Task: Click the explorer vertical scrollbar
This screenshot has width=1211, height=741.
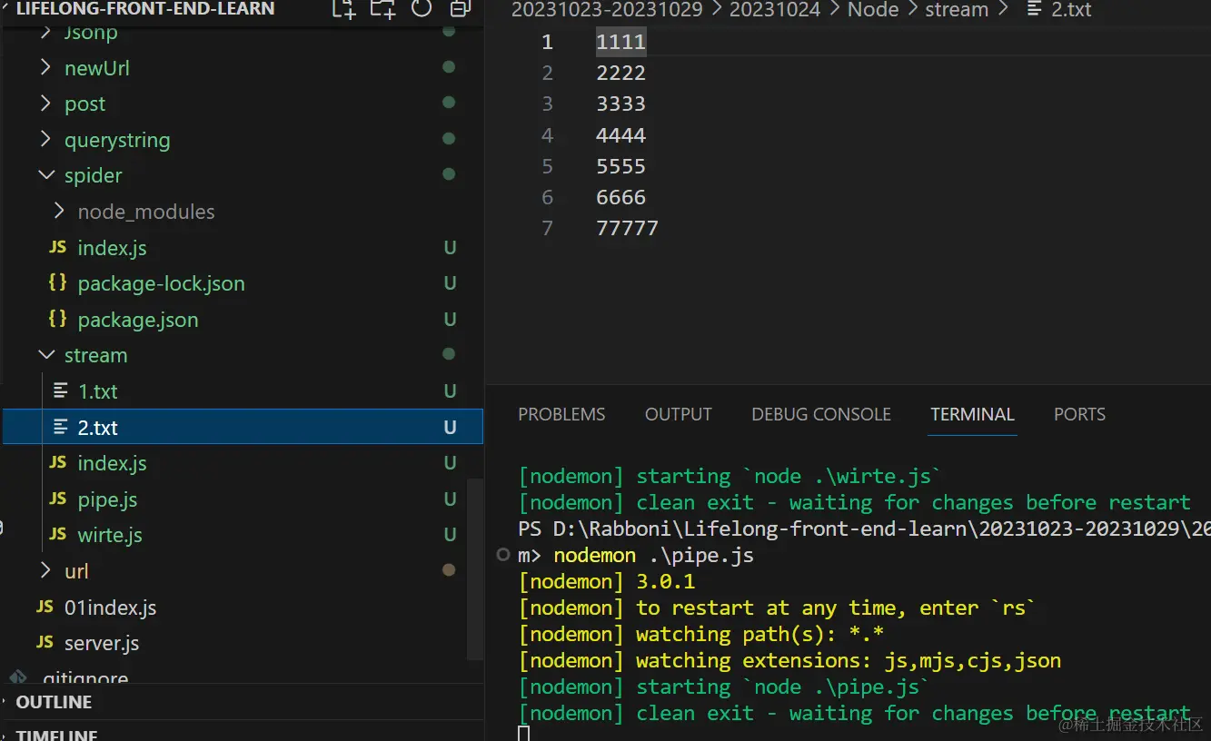Action: [x=475, y=568]
